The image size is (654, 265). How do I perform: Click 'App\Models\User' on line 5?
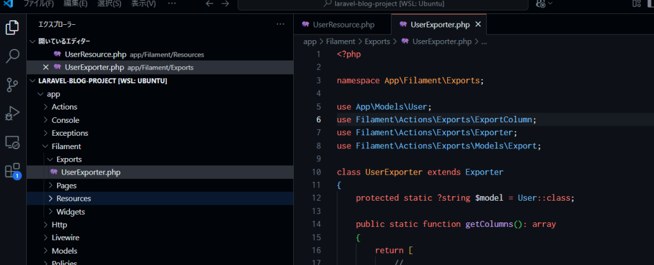392,107
